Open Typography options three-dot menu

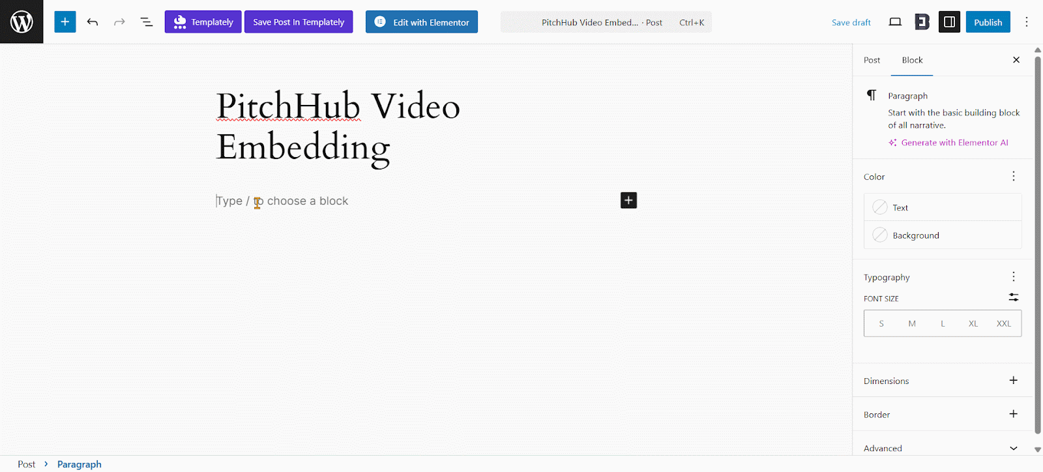(x=1014, y=276)
